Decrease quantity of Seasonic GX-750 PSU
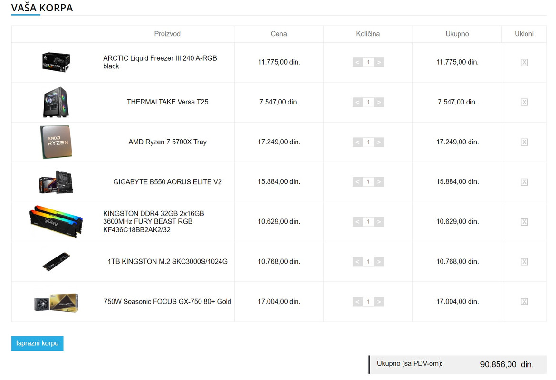The height and width of the screenshot is (380, 556). (x=357, y=302)
